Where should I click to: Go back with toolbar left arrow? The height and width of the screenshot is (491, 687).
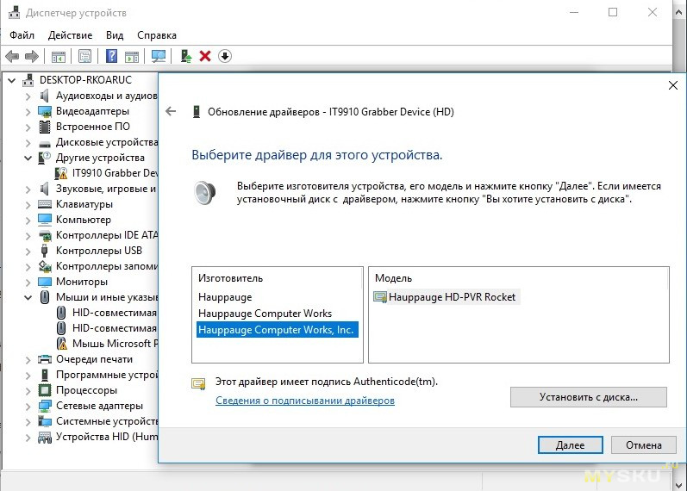pyautogui.click(x=12, y=56)
